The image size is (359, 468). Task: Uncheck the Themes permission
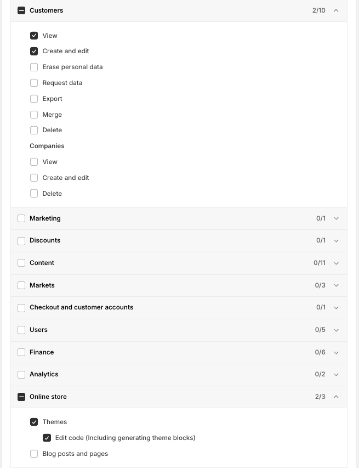(x=34, y=422)
